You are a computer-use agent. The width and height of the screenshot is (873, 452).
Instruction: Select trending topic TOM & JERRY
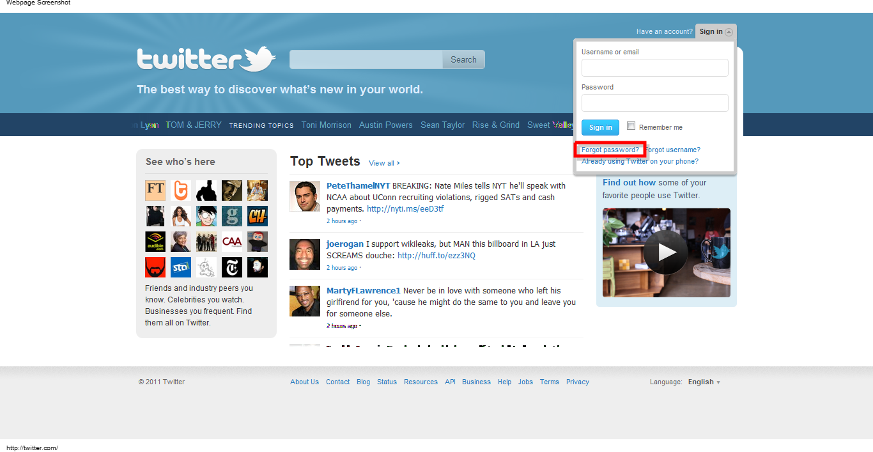point(194,125)
